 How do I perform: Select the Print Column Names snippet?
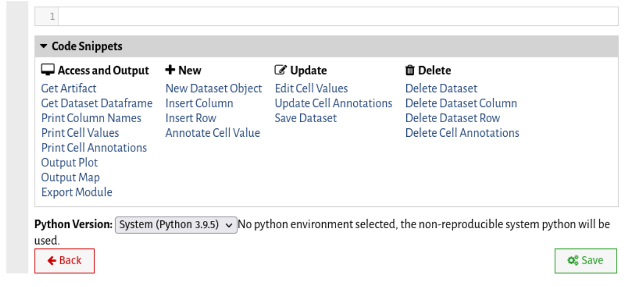[91, 118]
